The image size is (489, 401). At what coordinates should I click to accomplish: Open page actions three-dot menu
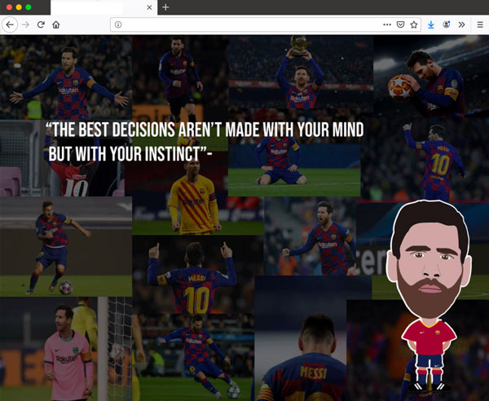(x=386, y=24)
